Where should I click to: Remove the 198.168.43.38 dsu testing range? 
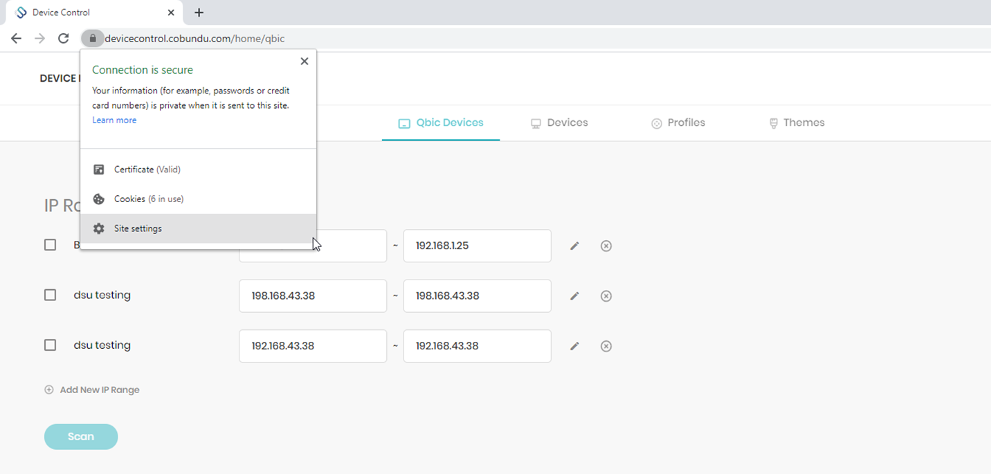(606, 296)
